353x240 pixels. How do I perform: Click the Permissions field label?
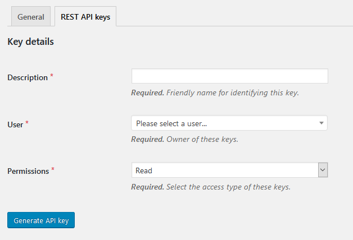(x=28, y=171)
